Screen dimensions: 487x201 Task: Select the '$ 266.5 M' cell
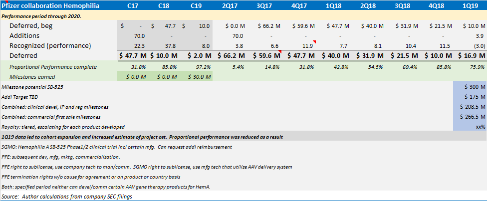[473, 117]
